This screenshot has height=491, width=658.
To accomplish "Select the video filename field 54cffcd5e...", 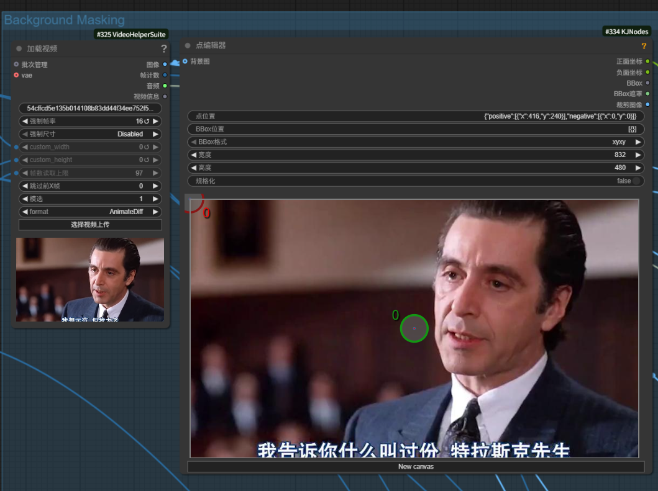I will 90,108.
